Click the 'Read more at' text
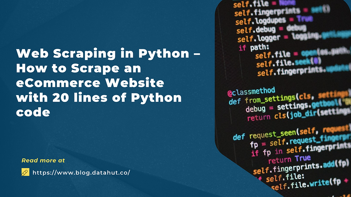Screen dimensions: 351x197 click(x=43, y=161)
